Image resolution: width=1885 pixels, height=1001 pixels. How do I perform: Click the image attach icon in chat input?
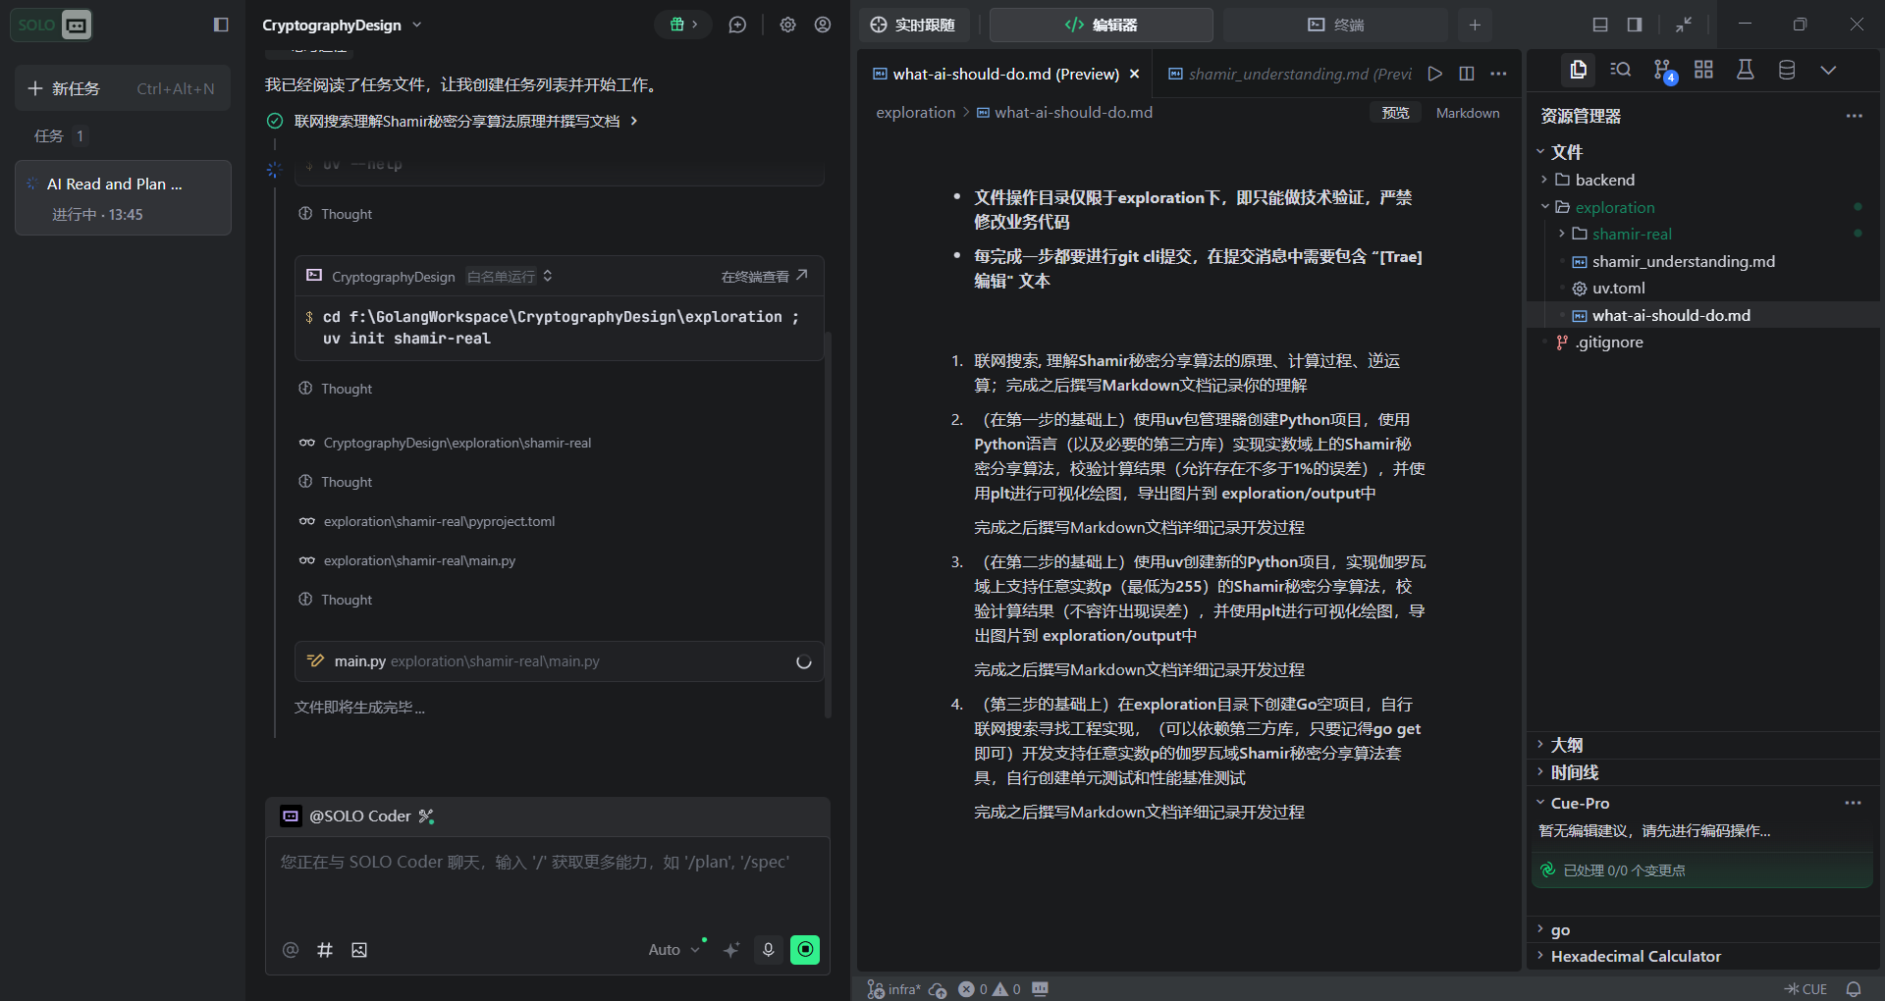[x=359, y=950]
